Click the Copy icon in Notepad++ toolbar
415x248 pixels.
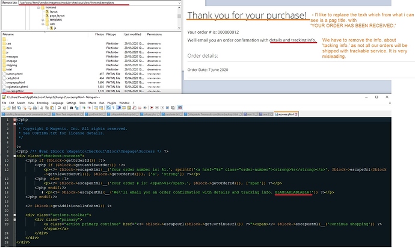click(47, 108)
